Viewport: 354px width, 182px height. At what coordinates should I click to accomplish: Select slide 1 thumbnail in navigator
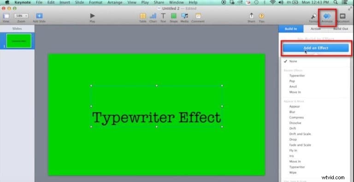tap(19, 41)
